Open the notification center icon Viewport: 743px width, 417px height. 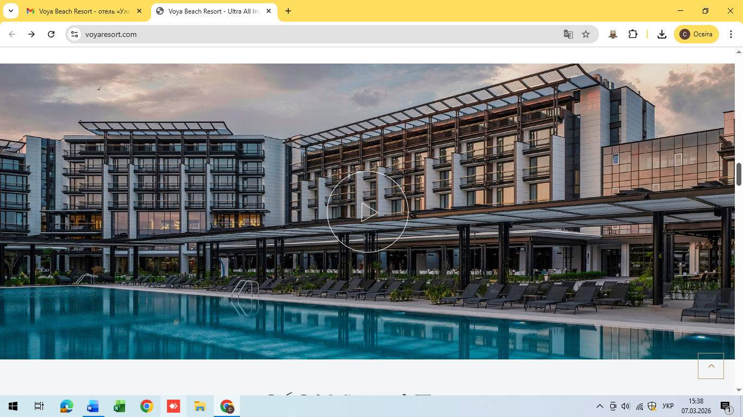726,406
